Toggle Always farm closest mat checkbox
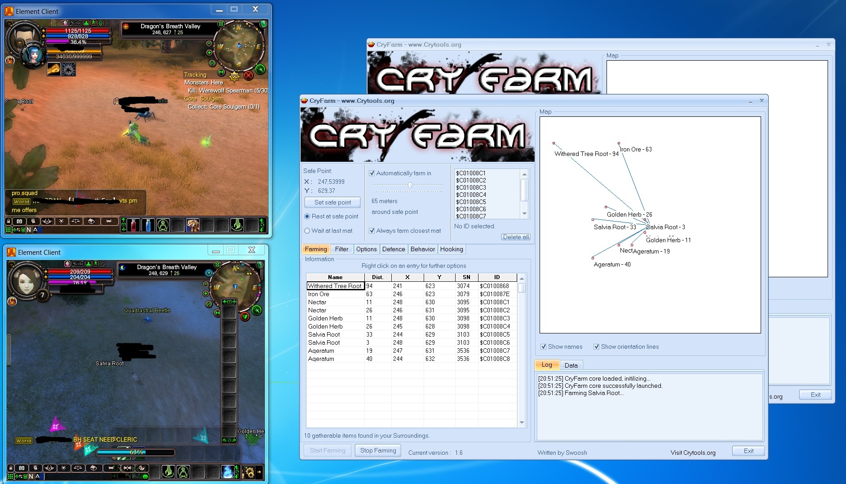This screenshot has height=484, width=846. point(372,231)
